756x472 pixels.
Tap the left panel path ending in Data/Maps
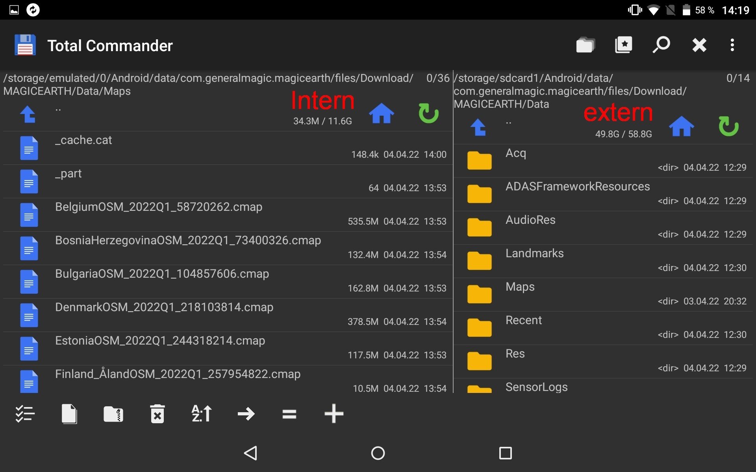209,85
